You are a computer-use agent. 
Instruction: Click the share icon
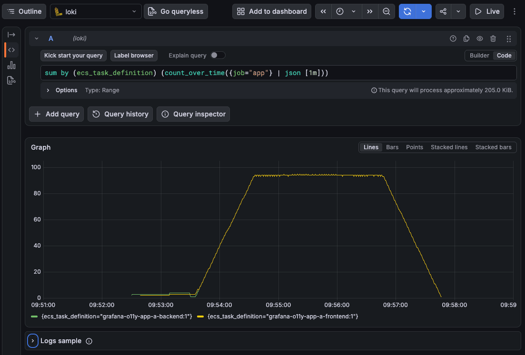click(x=443, y=11)
